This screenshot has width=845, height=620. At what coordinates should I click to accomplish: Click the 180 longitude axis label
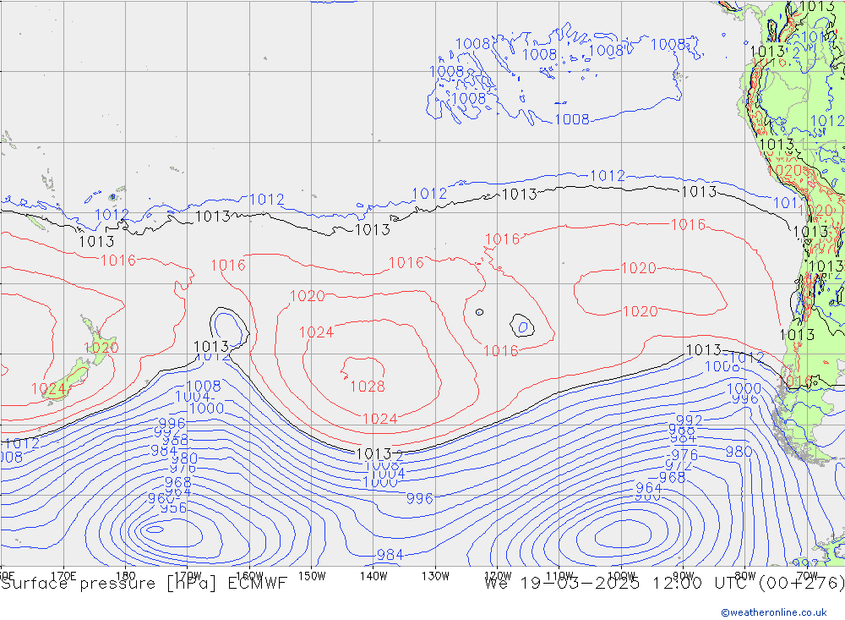(126, 576)
